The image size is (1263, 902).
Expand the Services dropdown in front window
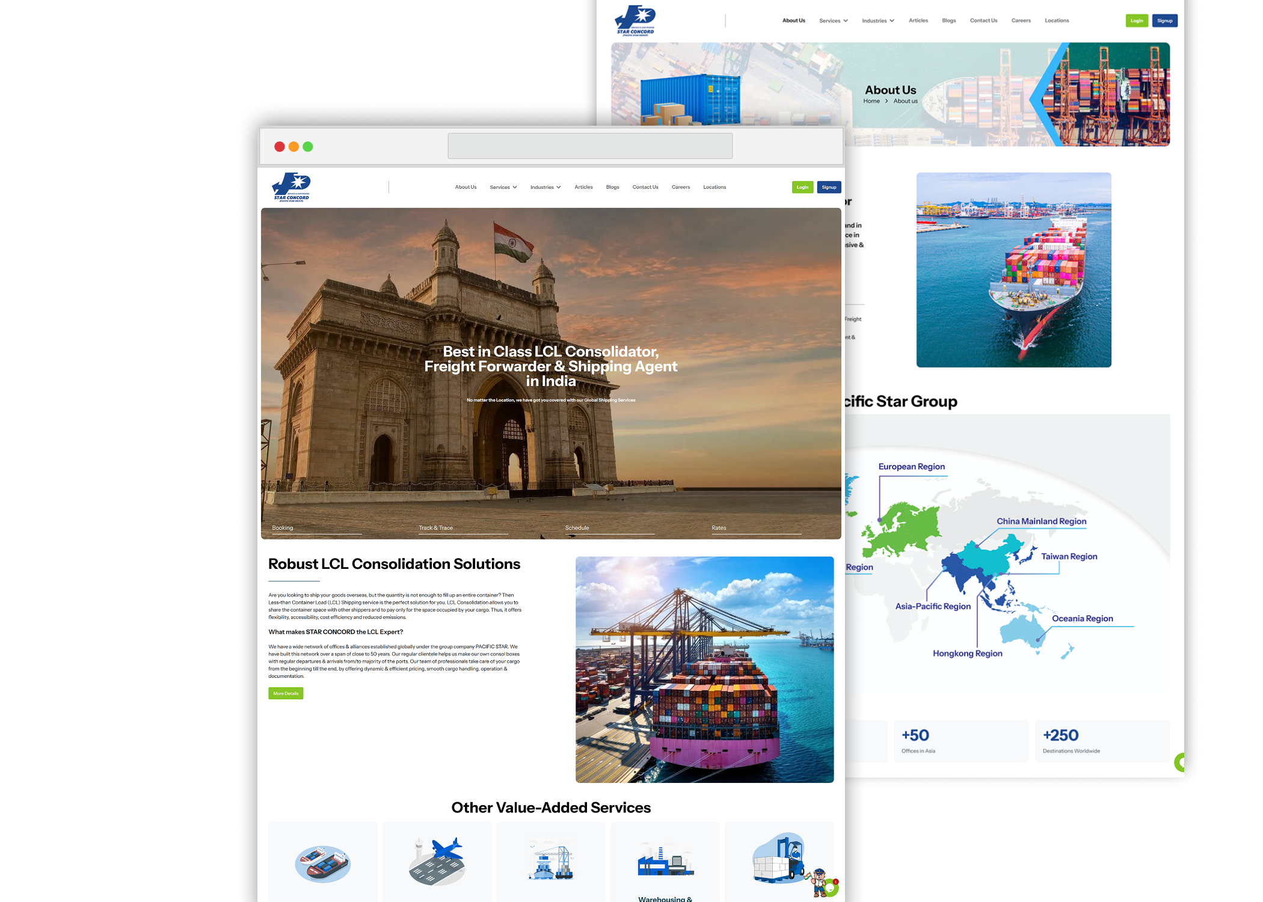[503, 188]
